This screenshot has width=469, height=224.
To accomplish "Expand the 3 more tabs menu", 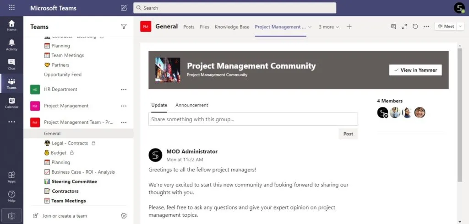I will (x=329, y=27).
